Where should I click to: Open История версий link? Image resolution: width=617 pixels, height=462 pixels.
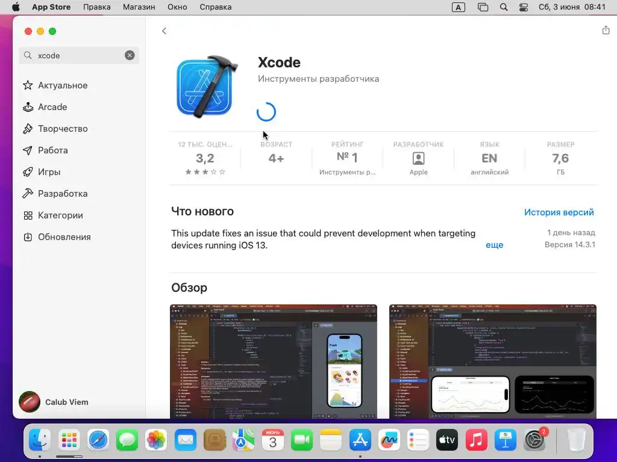559,212
